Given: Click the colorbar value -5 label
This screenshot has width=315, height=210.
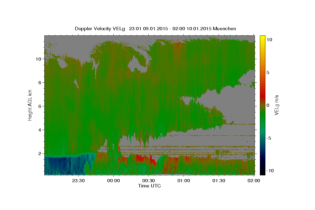Looking at the screenshot, I should coord(269,138).
